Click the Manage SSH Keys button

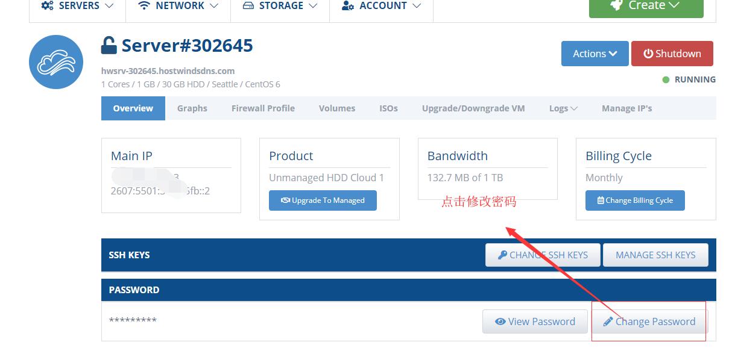point(655,255)
